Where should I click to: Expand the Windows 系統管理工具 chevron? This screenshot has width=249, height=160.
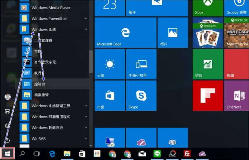pyautogui.click(x=86, y=106)
